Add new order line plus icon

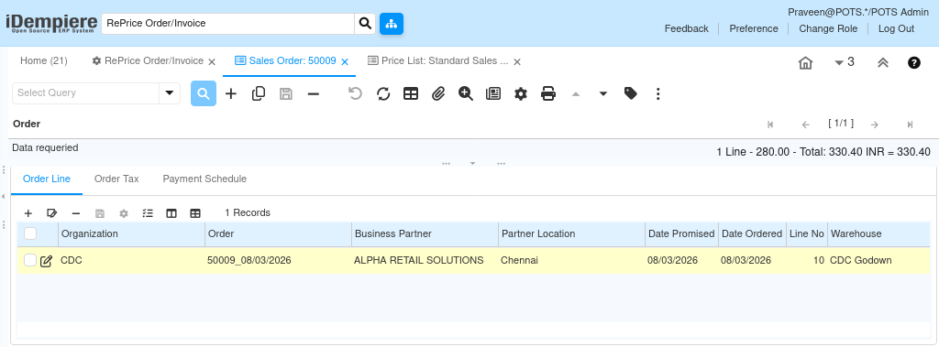[28, 213]
